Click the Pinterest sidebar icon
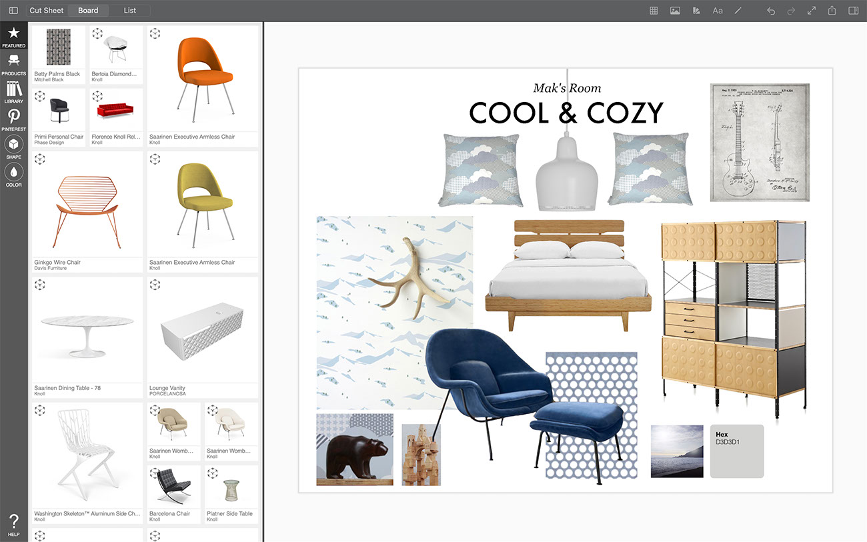Image resolution: width=867 pixels, height=542 pixels. coord(13,119)
